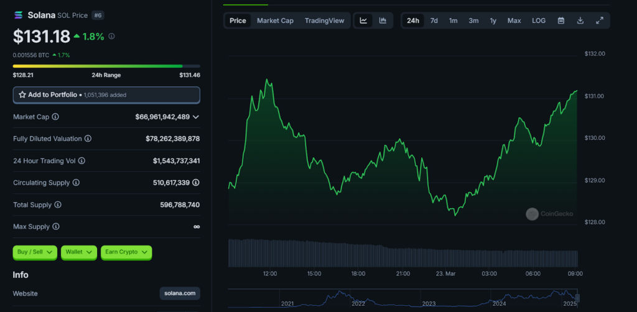Click Add to Portfolio button
The image size is (637, 312).
click(x=106, y=94)
